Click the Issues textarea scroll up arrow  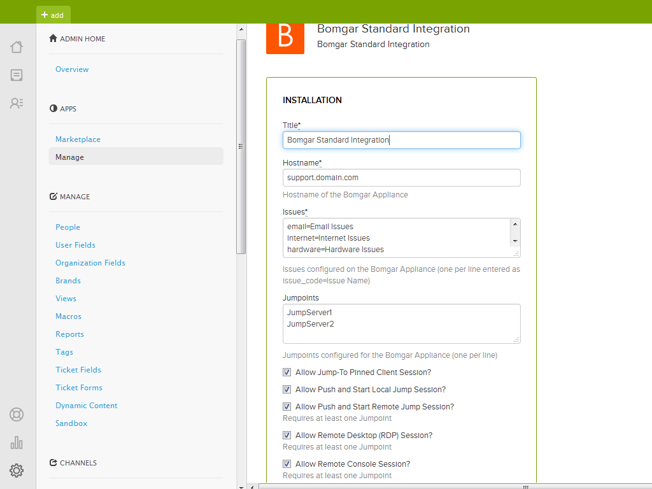click(x=515, y=224)
